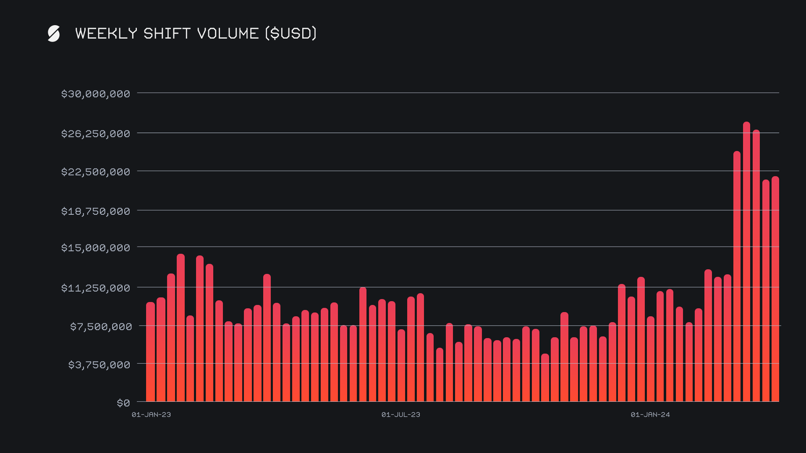The image size is (806, 453).
Task: Click the $0 axis label
Action: pyautogui.click(x=123, y=403)
